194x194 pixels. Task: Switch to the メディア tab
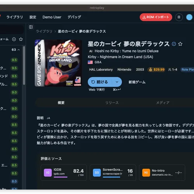coord(163,103)
